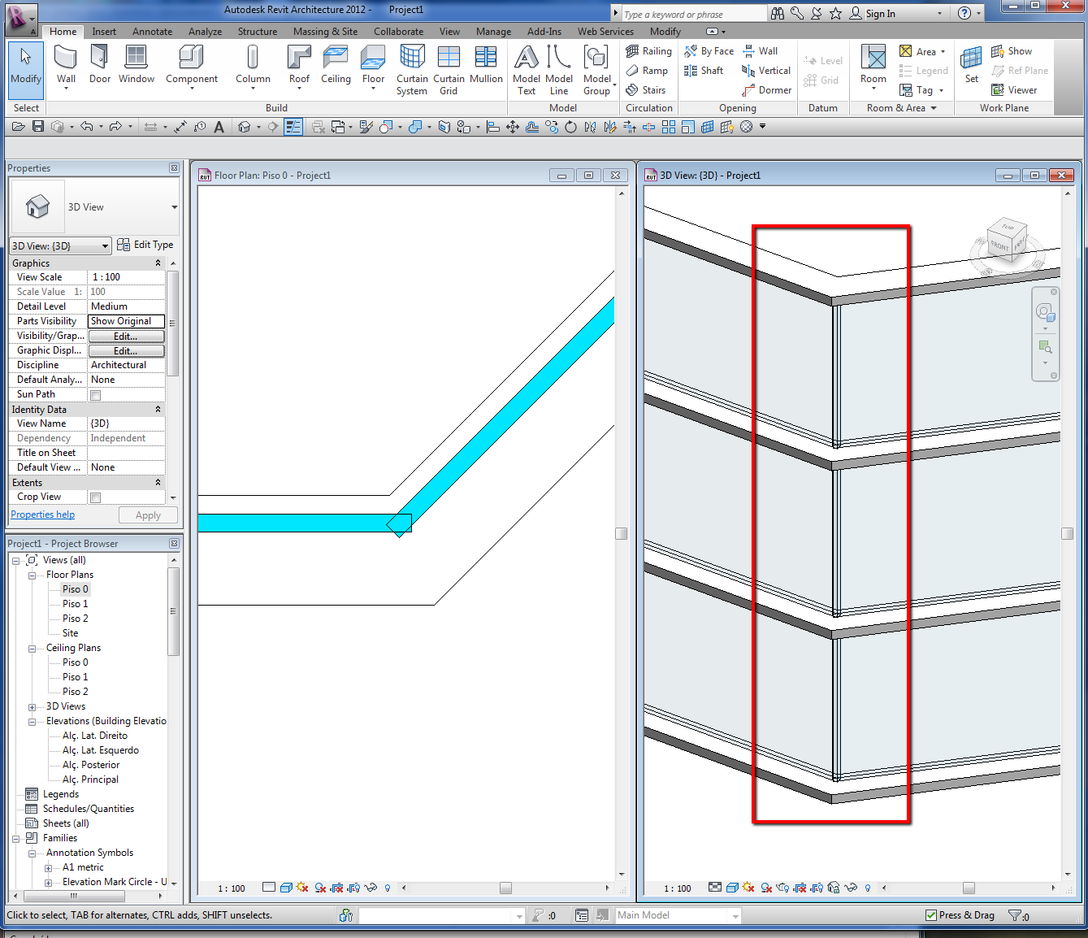The width and height of the screenshot is (1088, 938).
Task: Switch to the View ribbon tab
Action: 449,32
